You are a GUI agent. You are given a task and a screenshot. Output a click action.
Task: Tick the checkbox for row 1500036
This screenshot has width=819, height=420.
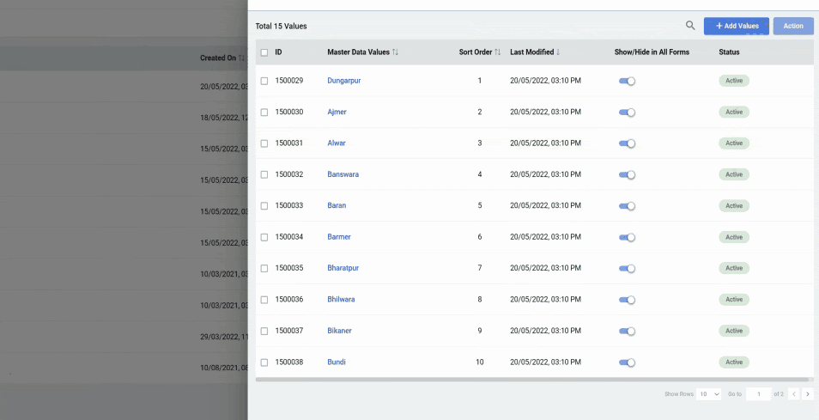pyautogui.click(x=264, y=300)
